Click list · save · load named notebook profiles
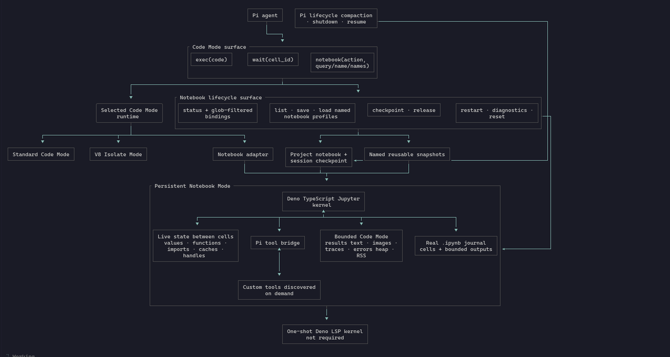Viewport: 670px width, 357px height. pyautogui.click(x=313, y=113)
